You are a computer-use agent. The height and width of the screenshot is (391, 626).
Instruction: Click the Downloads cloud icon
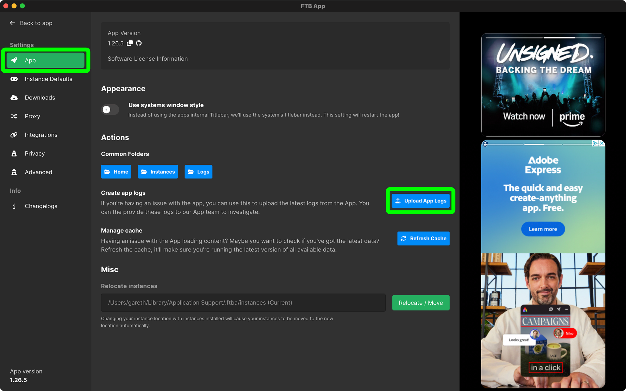click(14, 98)
